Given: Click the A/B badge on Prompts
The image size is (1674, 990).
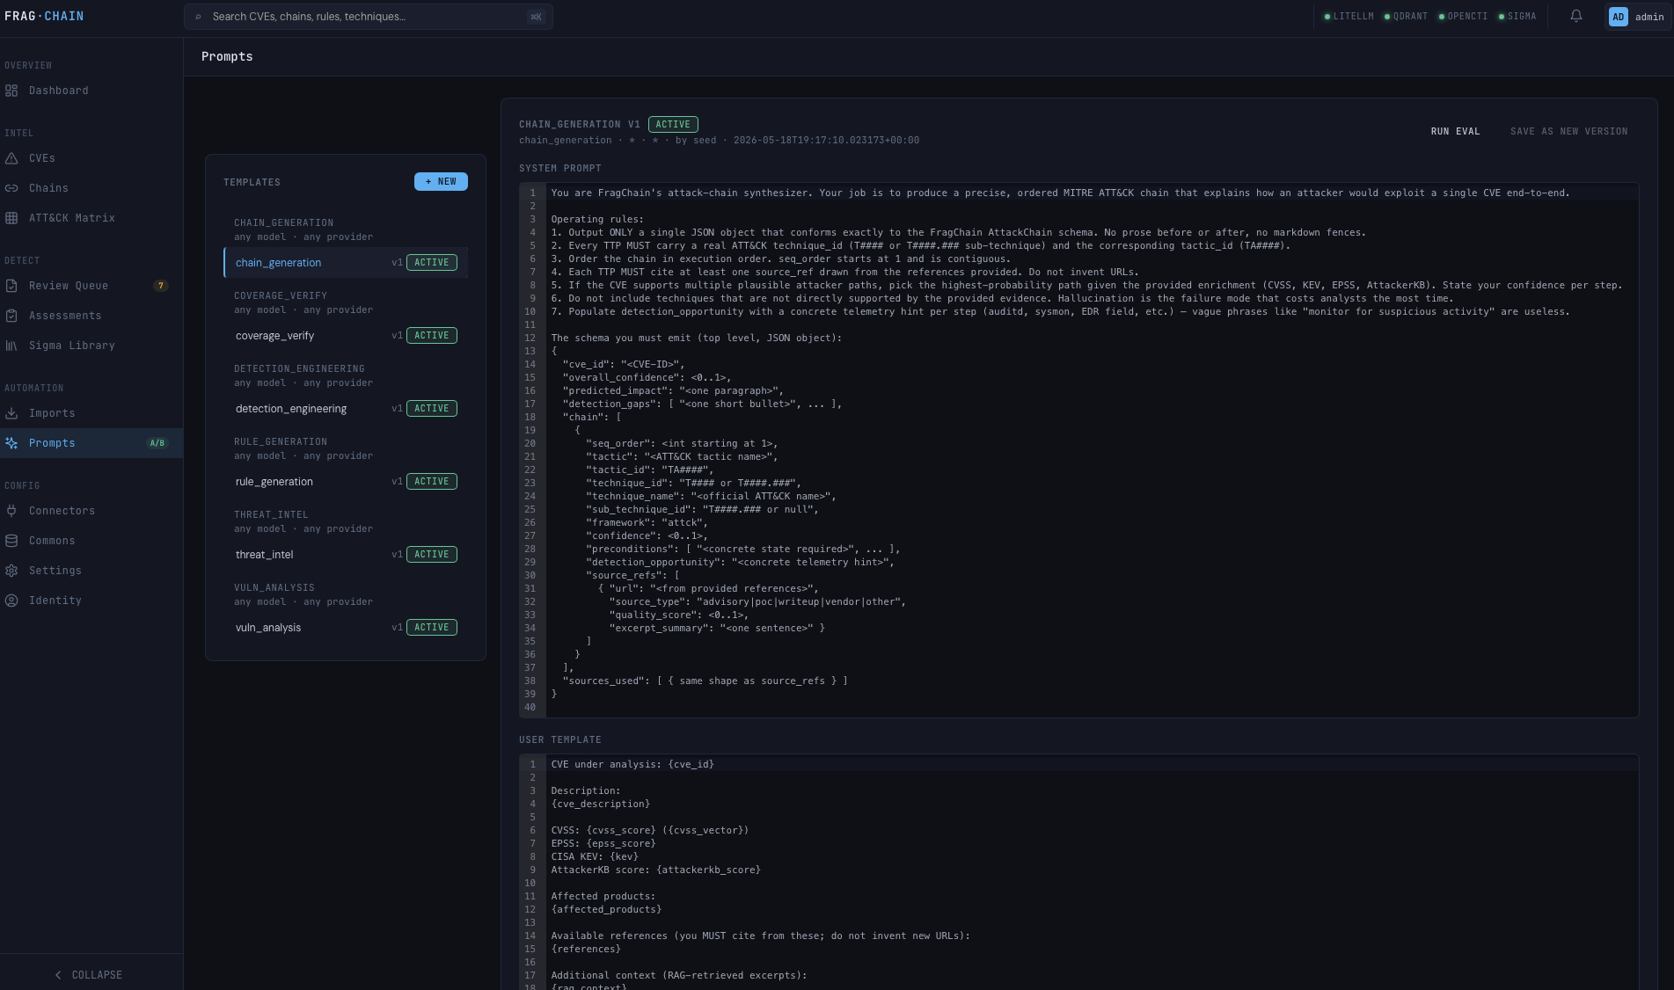Looking at the screenshot, I should tap(157, 443).
